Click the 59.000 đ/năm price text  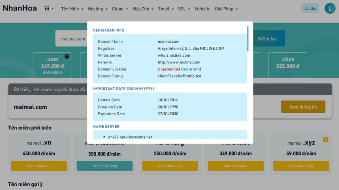coord(301,154)
